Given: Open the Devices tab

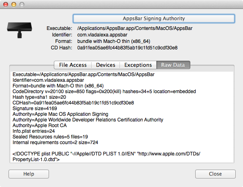Looking at the screenshot, I should [x=106, y=65].
